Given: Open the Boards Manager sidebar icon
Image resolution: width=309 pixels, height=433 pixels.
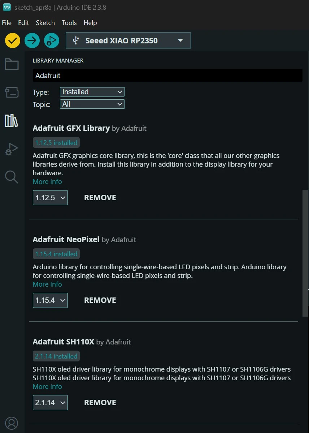Looking at the screenshot, I should coord(11,92).
